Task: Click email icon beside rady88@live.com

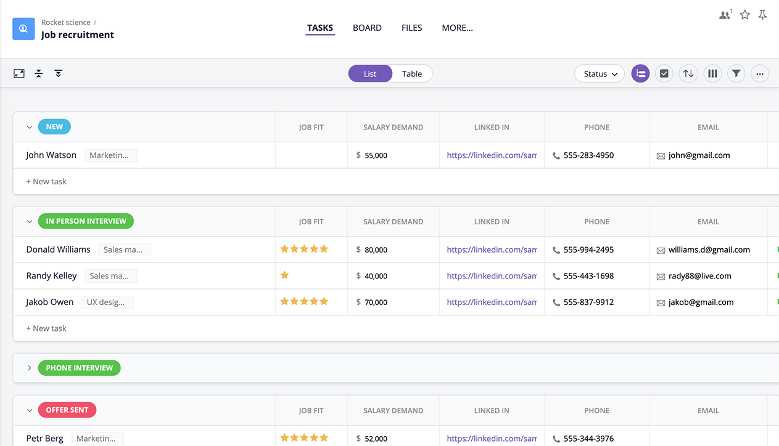Action: pyautogui.click(x=661, y=277)
